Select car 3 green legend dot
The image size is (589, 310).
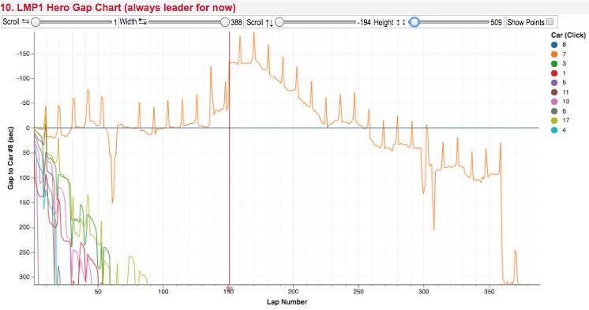point(554,64)
